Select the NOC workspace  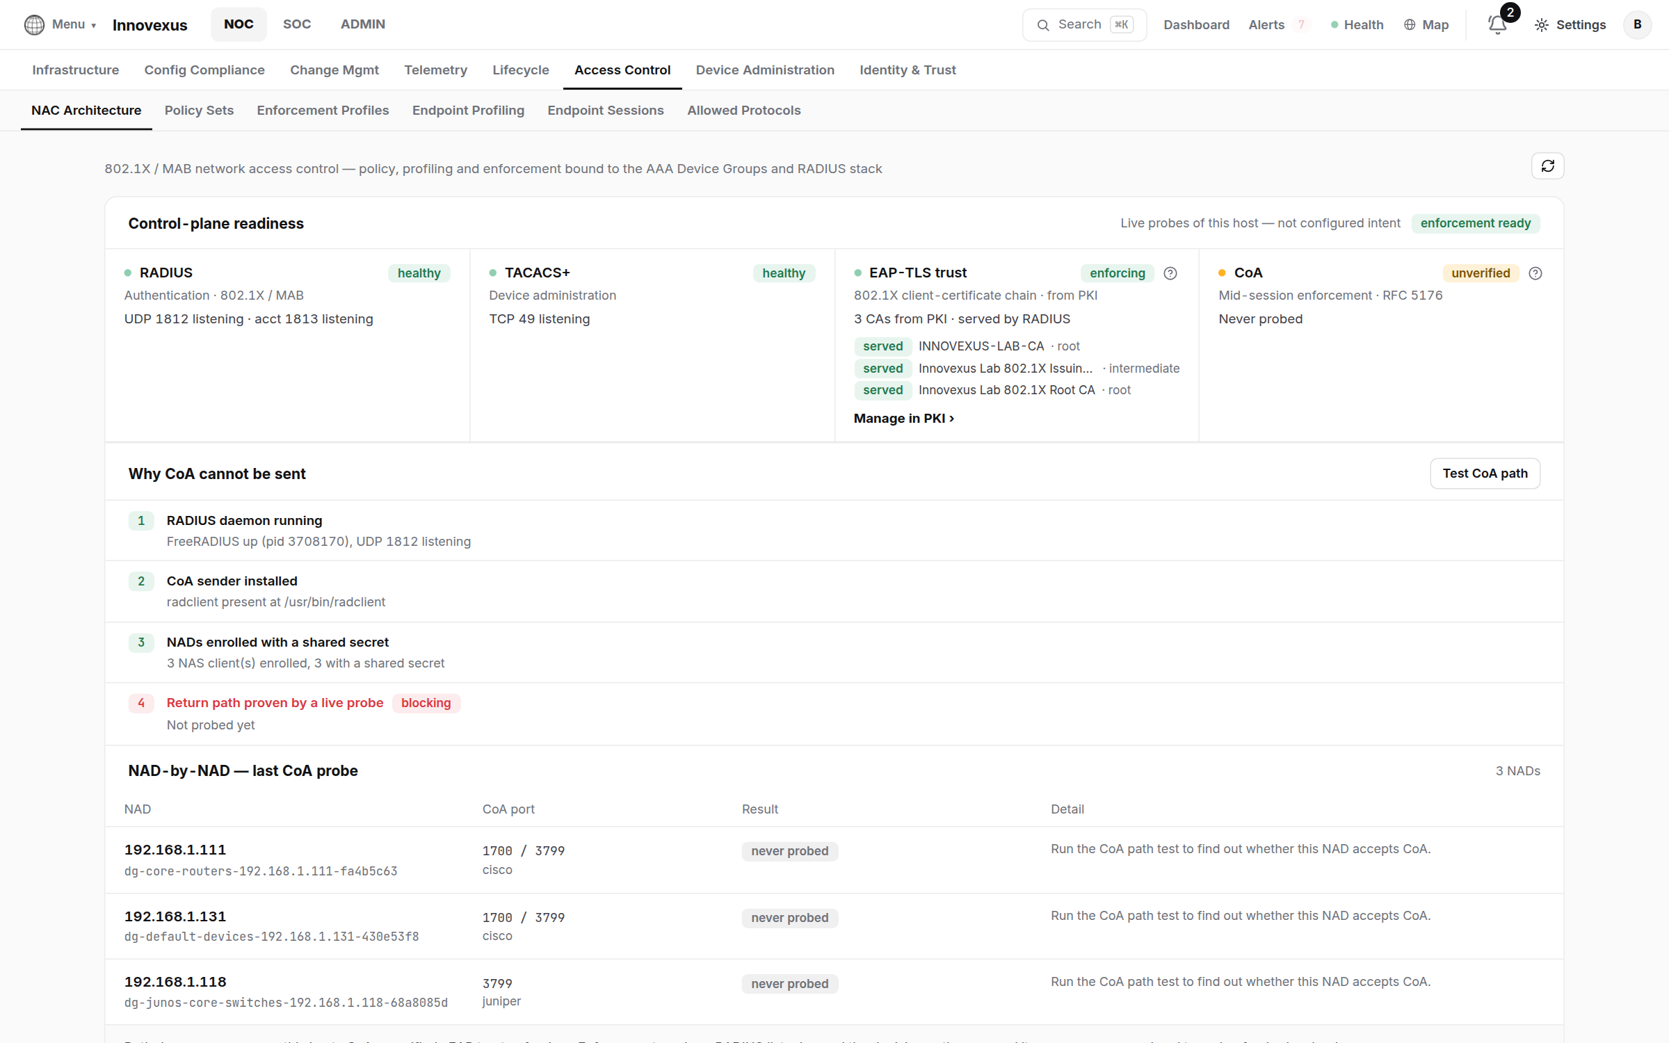239,24
